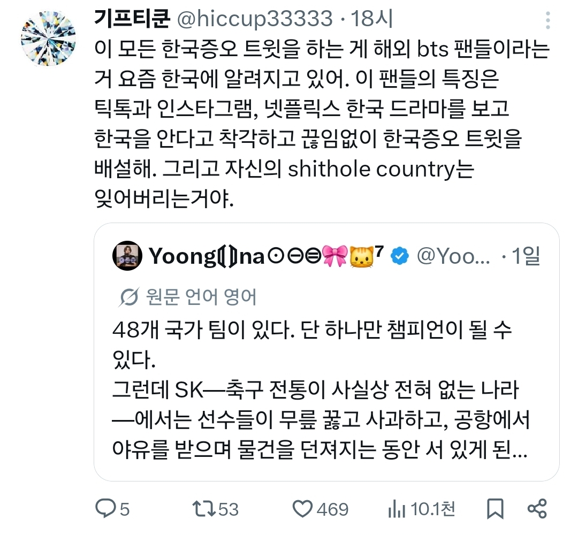
Task: Bookmark this tweet
Action: (x=495, y=509)
